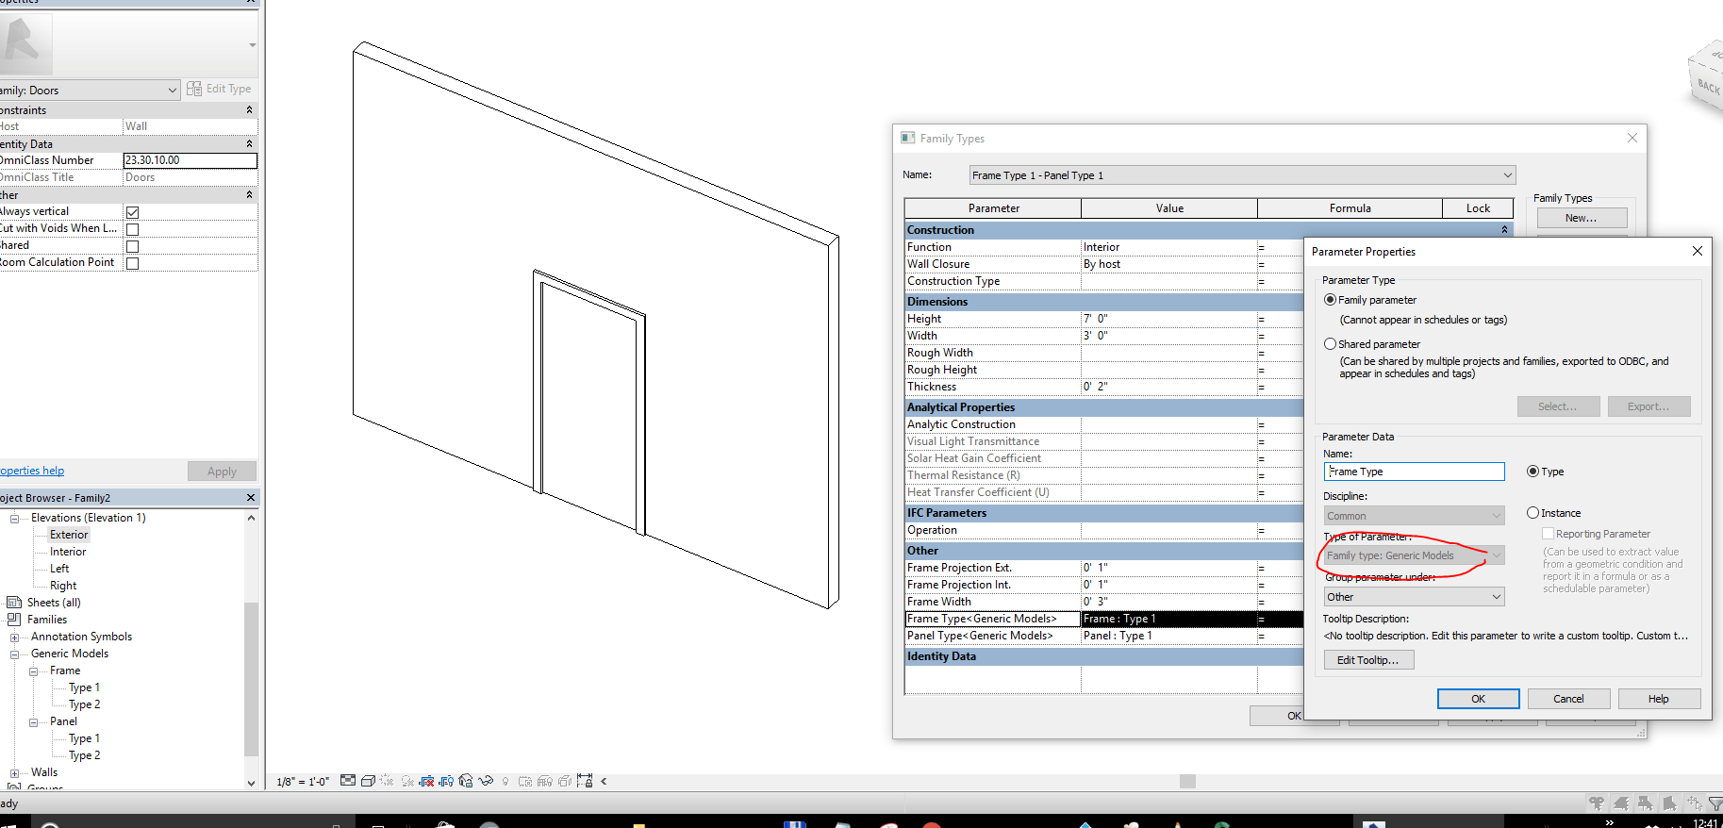Click the Reveal Constraints dimension-lock icon
This screenshot has width=1723, height=828.
point(585,781)
